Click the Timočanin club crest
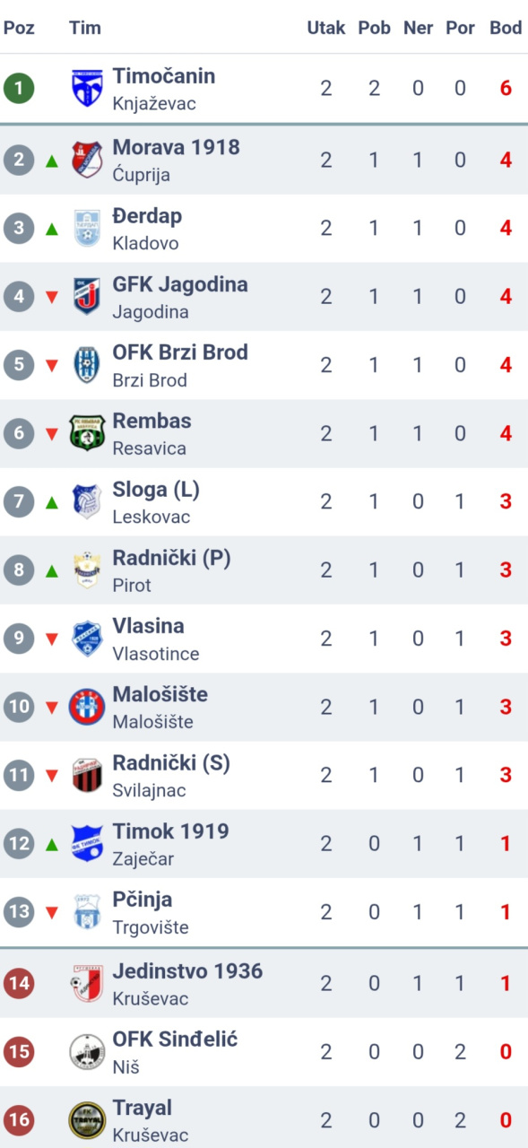Image resolution: width=528 pixels, height=1148 pixels. (x=87, y=88)
